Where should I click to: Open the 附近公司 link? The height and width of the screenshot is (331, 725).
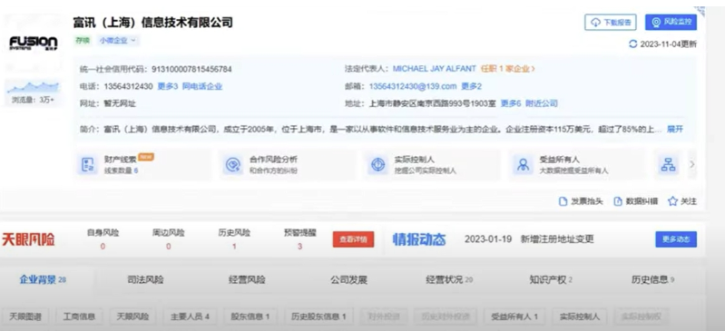[542, 103]
